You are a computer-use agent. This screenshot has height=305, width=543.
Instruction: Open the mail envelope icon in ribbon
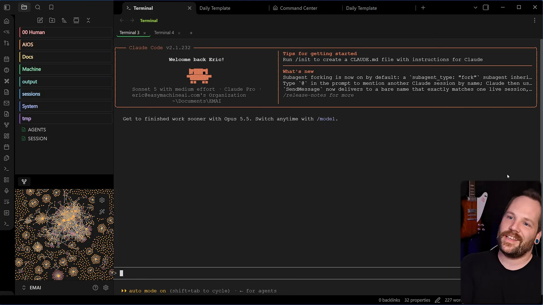[x=7, y=103]
